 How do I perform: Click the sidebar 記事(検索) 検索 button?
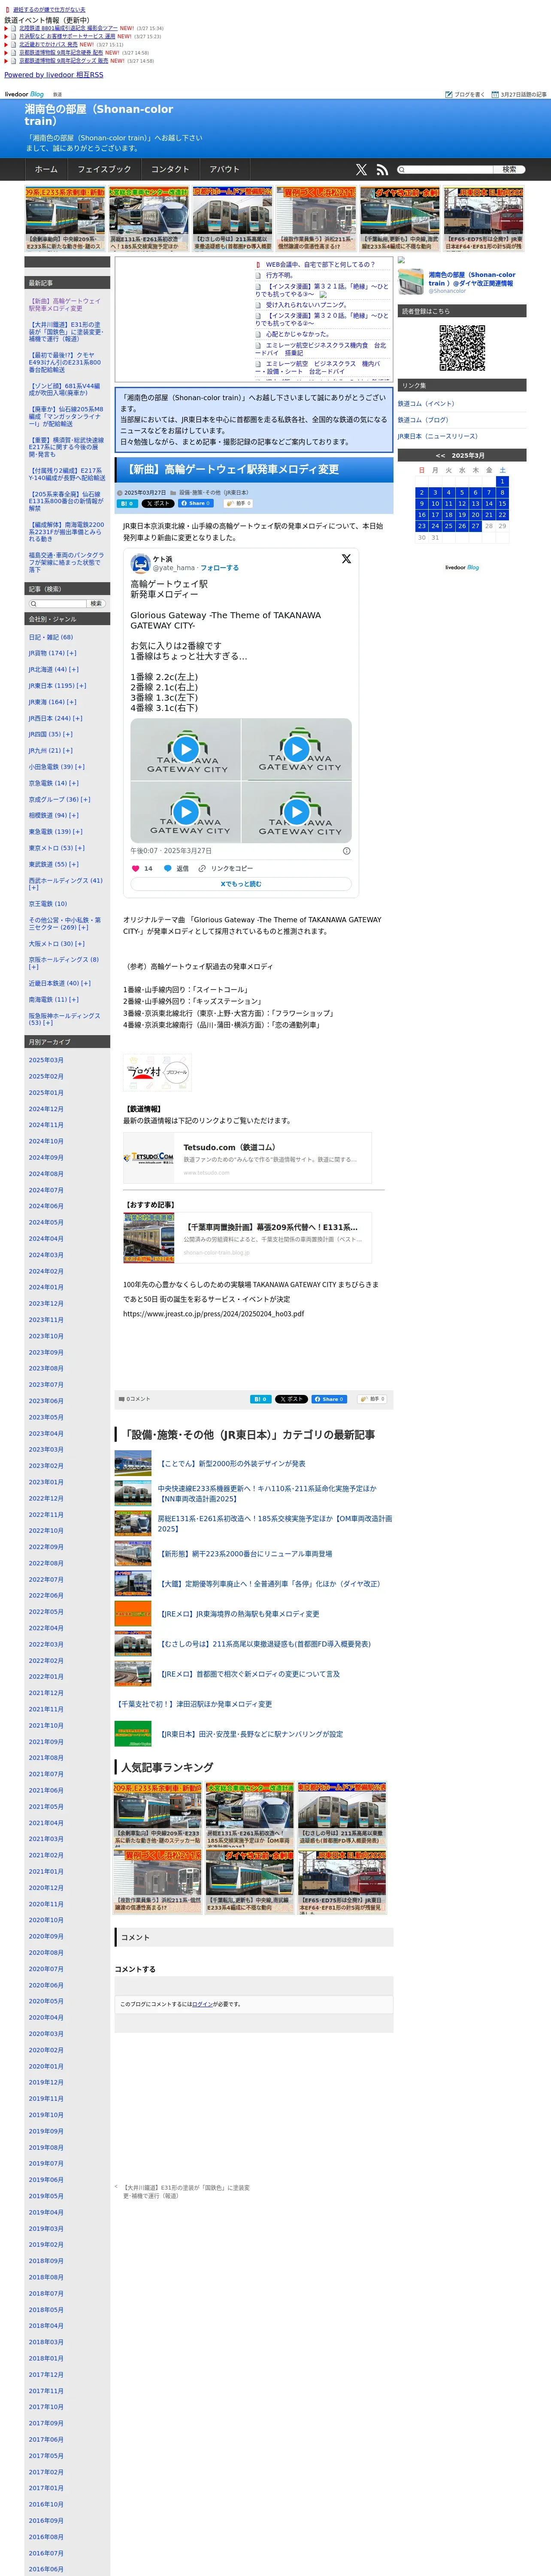coord(96,604)
